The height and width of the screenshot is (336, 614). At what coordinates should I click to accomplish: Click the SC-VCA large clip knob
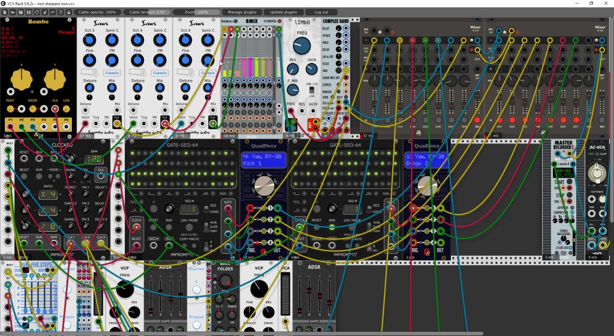pos(597,173)
